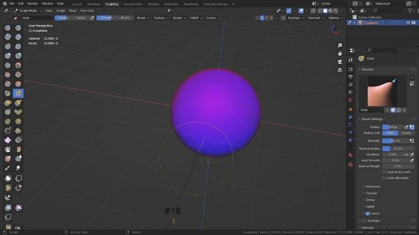This screenshot has width=419, height=235.
Task: Enable Dyntopo checkbox in properties panel
Action: (x=365, y=221)
